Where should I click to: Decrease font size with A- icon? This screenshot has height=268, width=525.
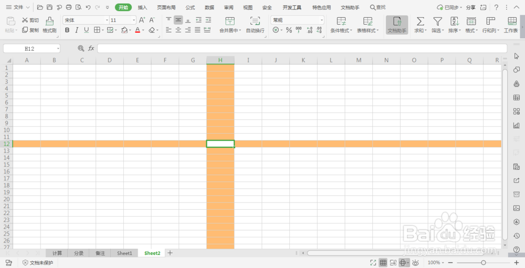tap(152, 20)
